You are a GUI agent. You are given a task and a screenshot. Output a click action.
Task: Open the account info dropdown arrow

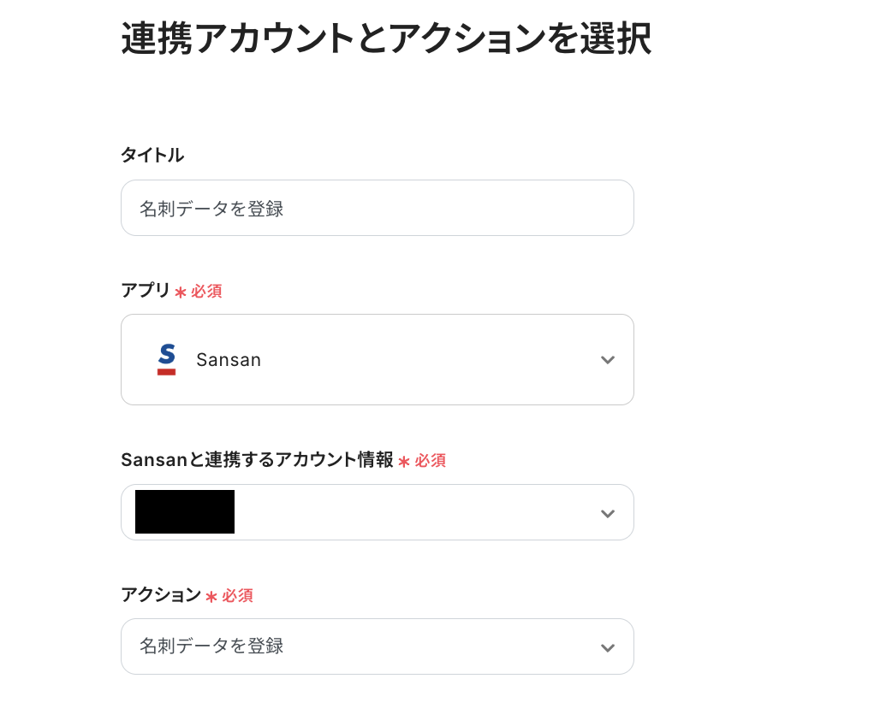pos(608,513)
